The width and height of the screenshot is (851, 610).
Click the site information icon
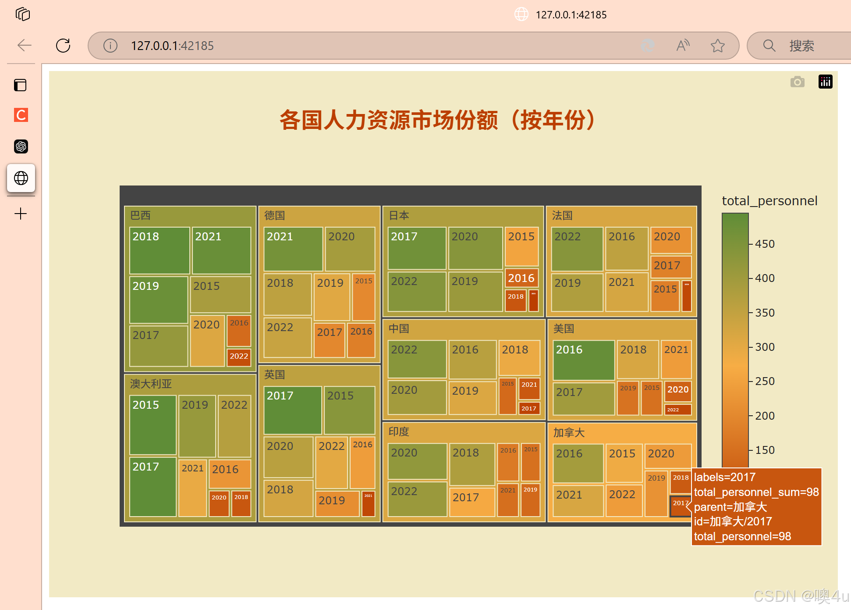pyautogui.click(x=110, y=45)
